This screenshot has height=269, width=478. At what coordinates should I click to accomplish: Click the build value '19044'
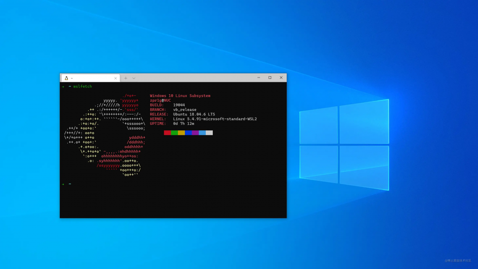tap(179, 105)
